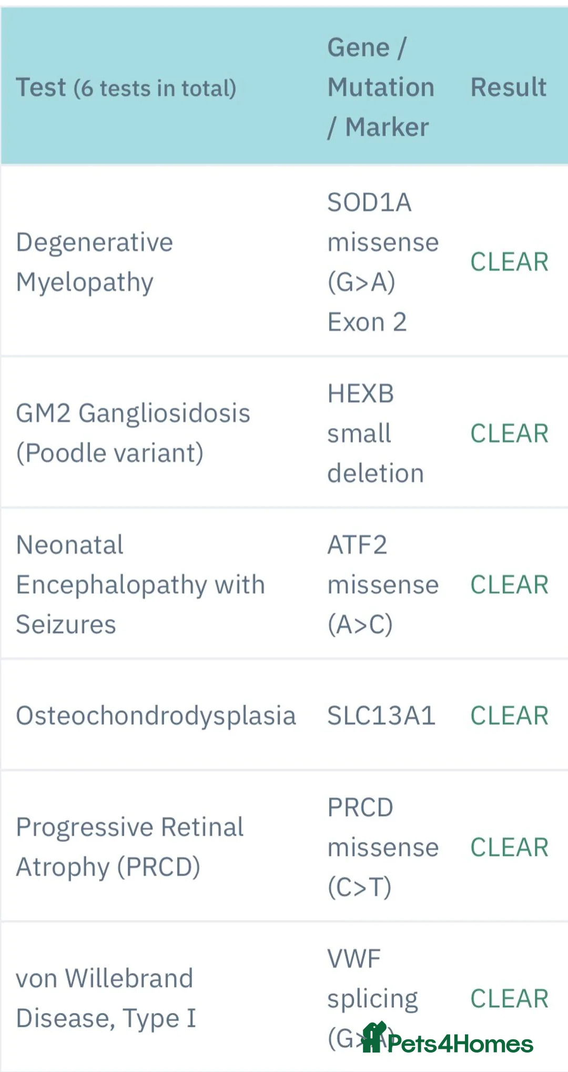
Task: Click the Pets4Homes watermark text
Action: [x=460, y=1044]
